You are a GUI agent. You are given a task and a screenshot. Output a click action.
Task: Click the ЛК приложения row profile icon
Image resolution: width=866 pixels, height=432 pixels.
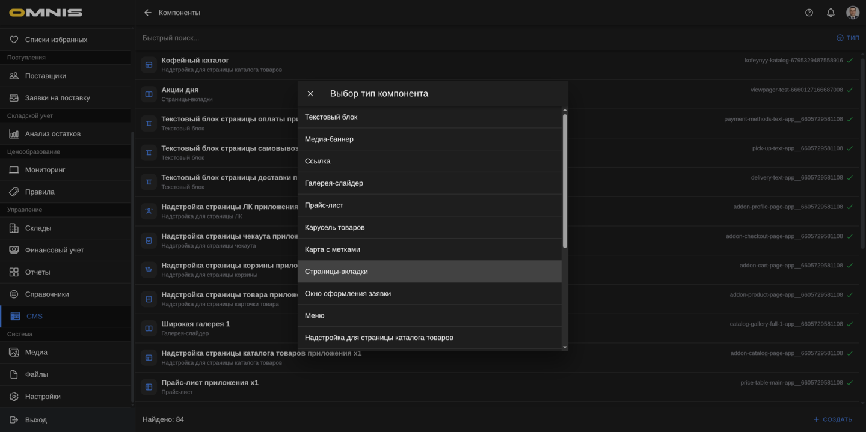149,211
